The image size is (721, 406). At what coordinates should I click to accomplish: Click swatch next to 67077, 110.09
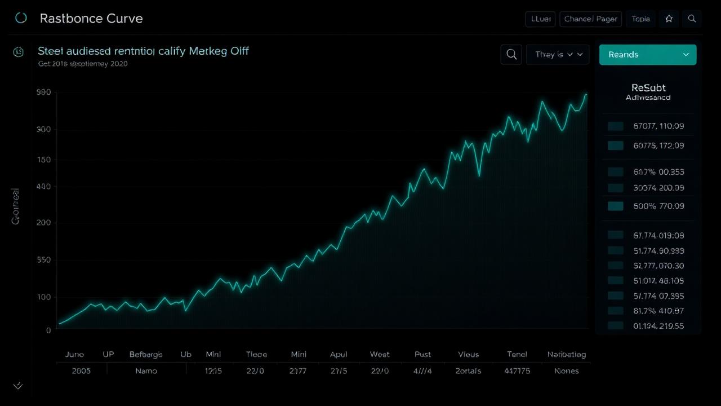(x=616, y=126)
